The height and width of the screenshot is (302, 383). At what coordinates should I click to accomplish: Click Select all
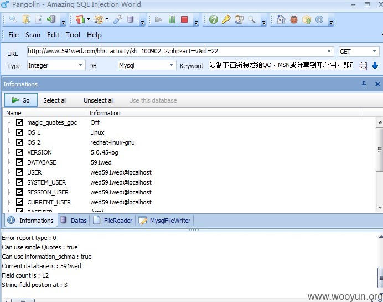point(55,100)
